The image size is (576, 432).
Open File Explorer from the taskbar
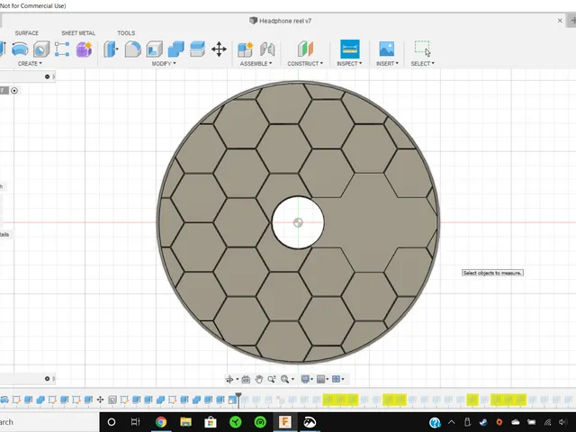click(x=185, y=422)
